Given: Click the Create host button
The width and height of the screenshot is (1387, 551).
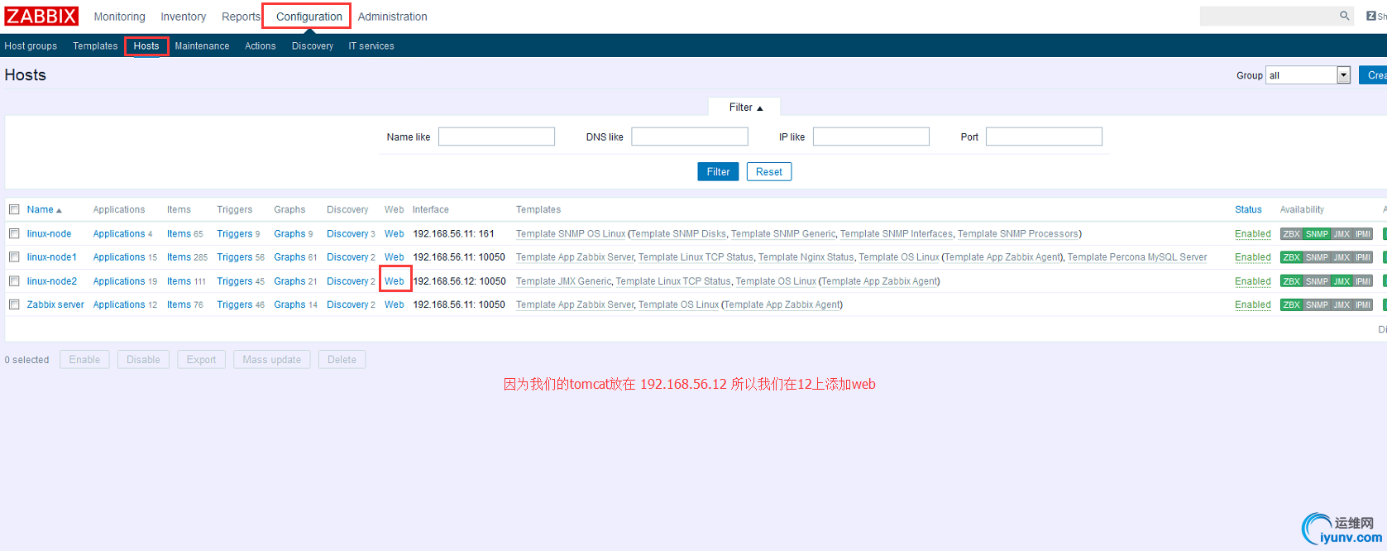Looking at the screenshot, I should (x=1374, y=75).
